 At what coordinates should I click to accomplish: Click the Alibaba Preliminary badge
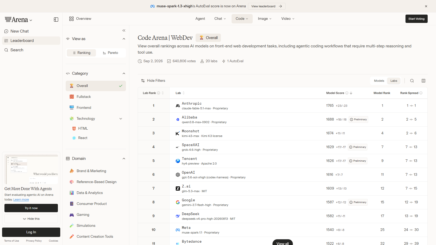(x=358, y=120)
